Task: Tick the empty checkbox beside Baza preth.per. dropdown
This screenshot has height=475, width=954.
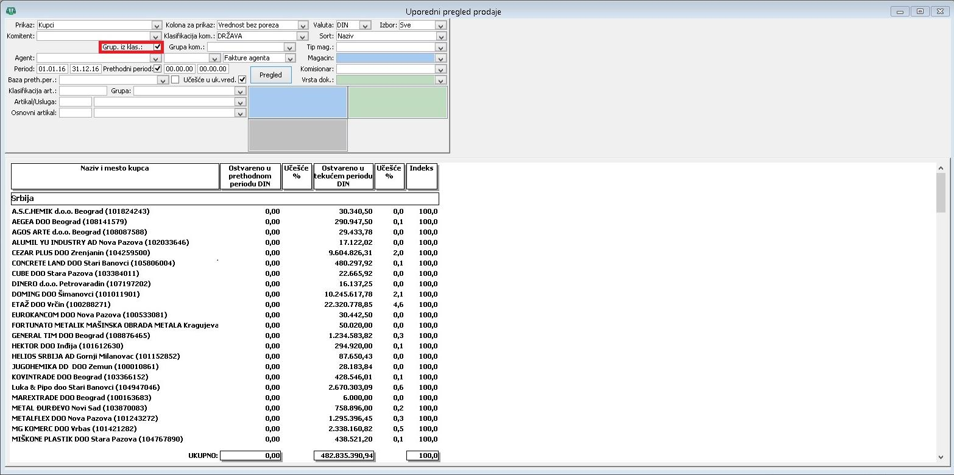Action: tap(175, 80)
